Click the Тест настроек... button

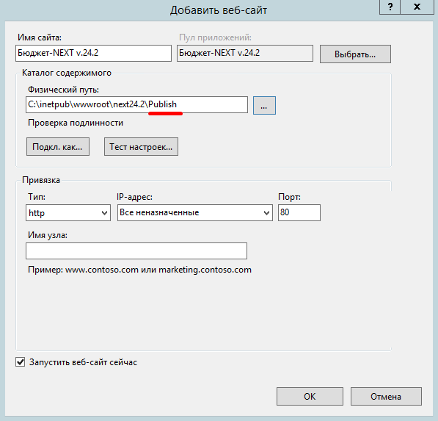pos(141,146)
